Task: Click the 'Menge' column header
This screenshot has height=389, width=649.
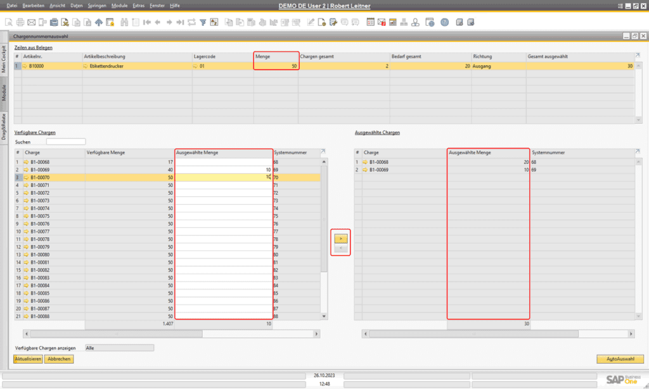Action: tap(276, 56)
